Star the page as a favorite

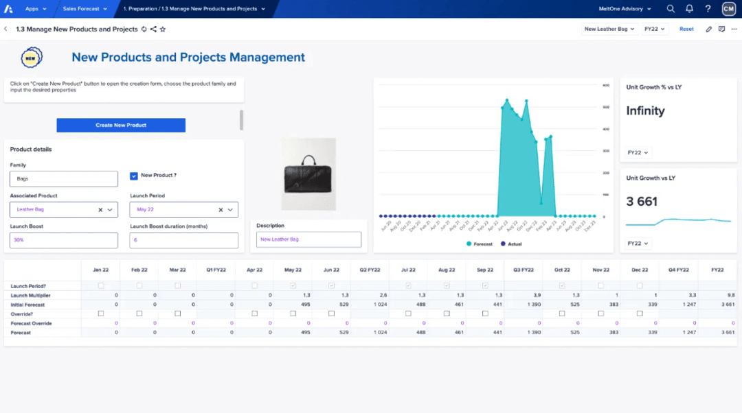coord(163,29)
